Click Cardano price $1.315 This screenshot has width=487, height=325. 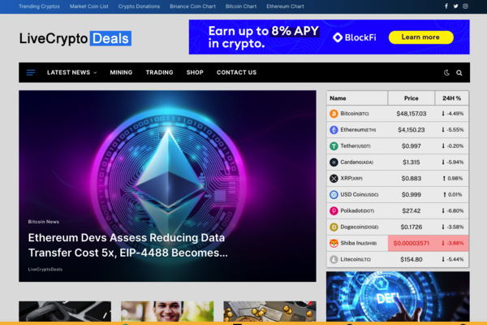point(412,162)
